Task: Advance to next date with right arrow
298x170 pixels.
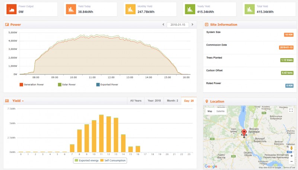Action: pyautogui.click(x=192, y=25)
